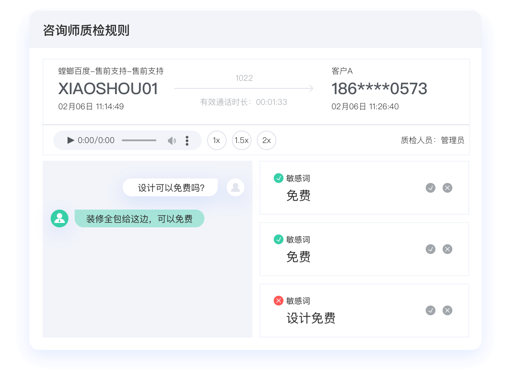This screenshot has width=511, height=373.
Task: Click the 设计免费 keyword text
Action: point(311,318)
